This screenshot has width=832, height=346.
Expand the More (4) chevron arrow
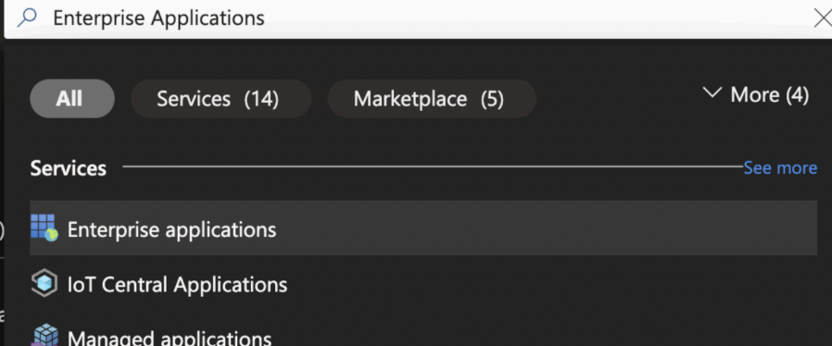pyautogui.click(x=712, y=93)
